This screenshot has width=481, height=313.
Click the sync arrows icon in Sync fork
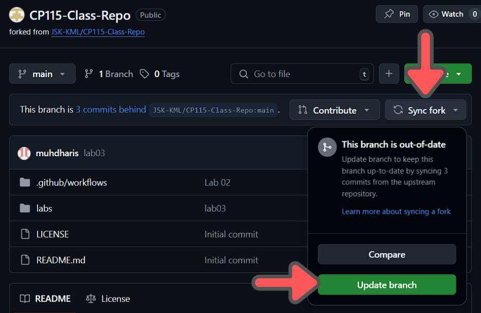[398, 110]
